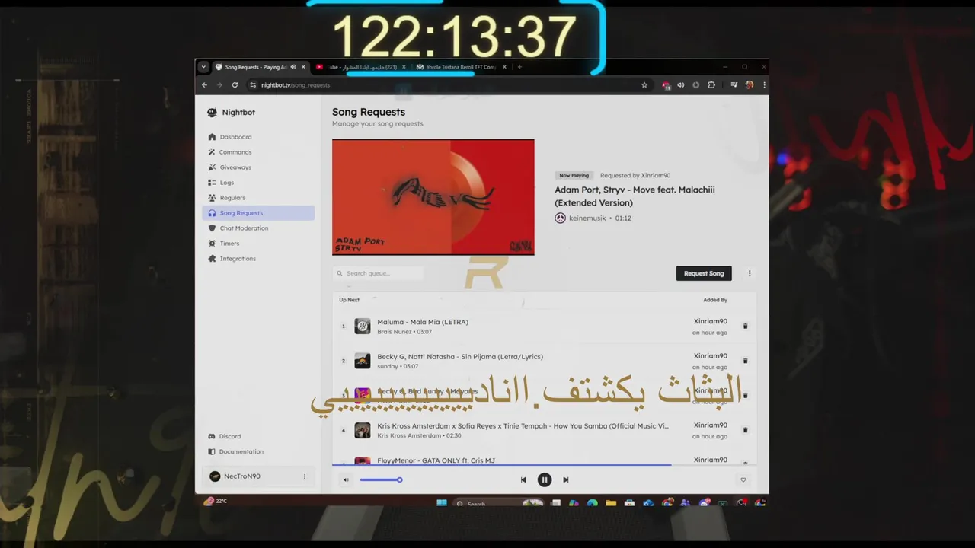Click 'Becky G, Natti Natasha - Sin Pijama' title
The image size is (975, 548).
(460, 356)
